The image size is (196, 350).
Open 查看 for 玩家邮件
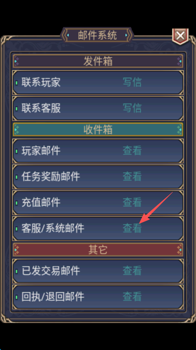(132, 151)
